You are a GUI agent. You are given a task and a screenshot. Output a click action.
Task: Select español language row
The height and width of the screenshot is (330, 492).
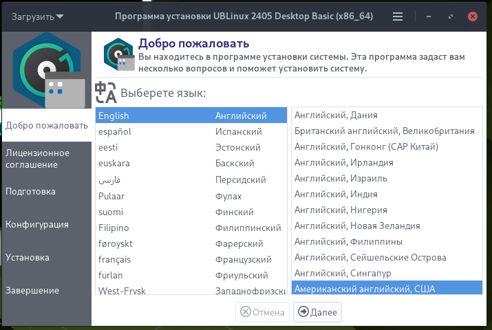coord(191,131)
